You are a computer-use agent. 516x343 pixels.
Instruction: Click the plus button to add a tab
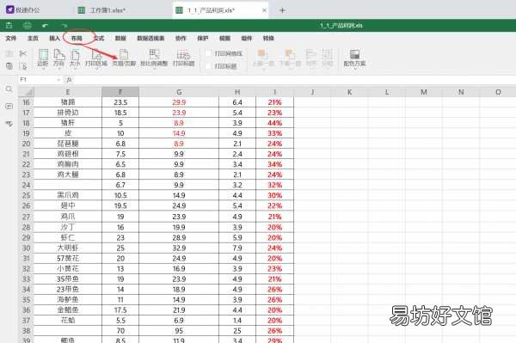(282, 10)
